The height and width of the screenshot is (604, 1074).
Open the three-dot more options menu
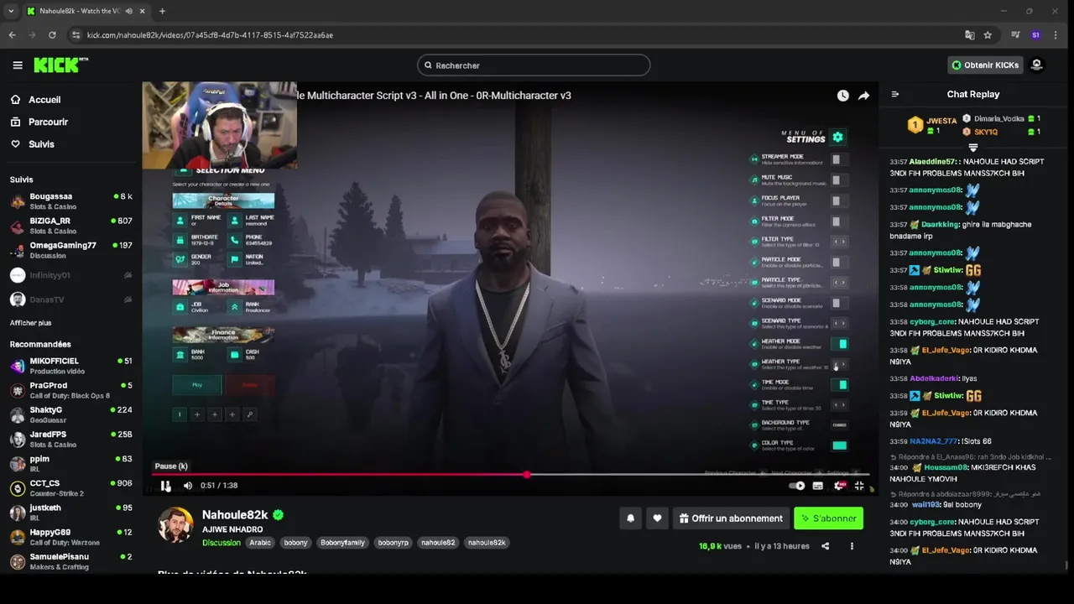click(852, 546)
